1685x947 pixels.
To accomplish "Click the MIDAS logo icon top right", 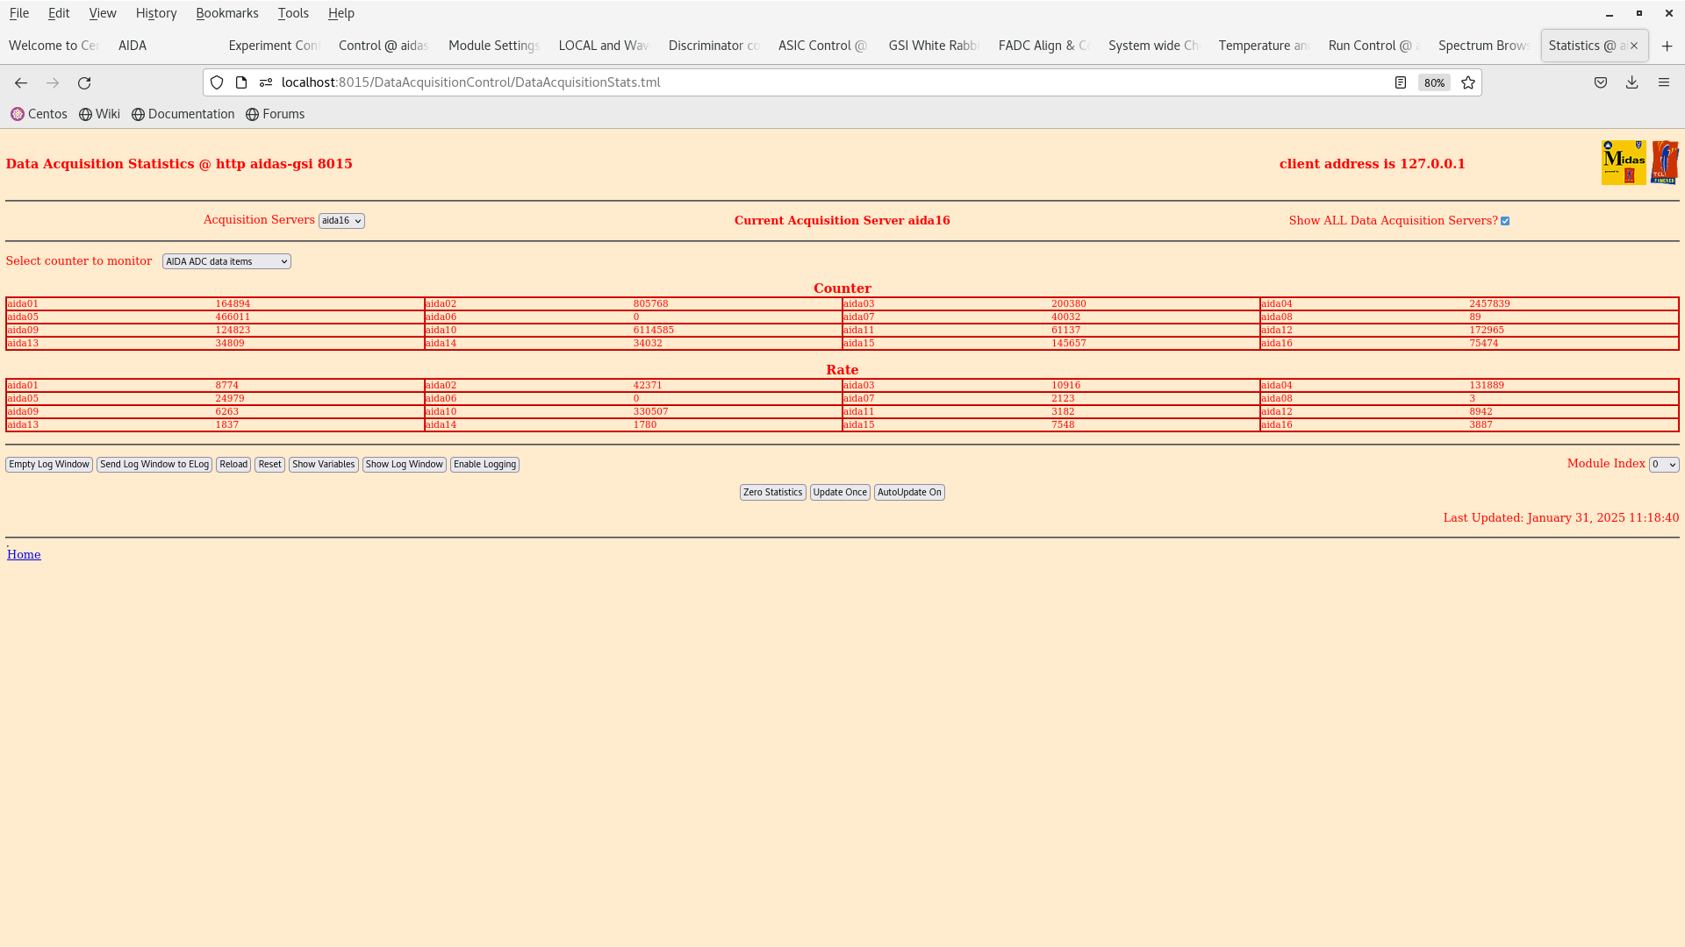I will pos(1624,162).
